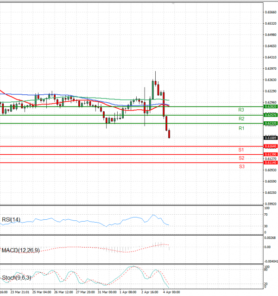Screen dimensions: 278x296
Task: Click the S2 support label
Action: click(x=241, y=158)
